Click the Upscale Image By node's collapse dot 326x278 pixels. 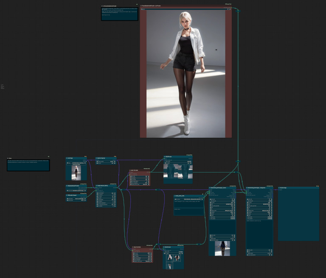coord(96,158)
